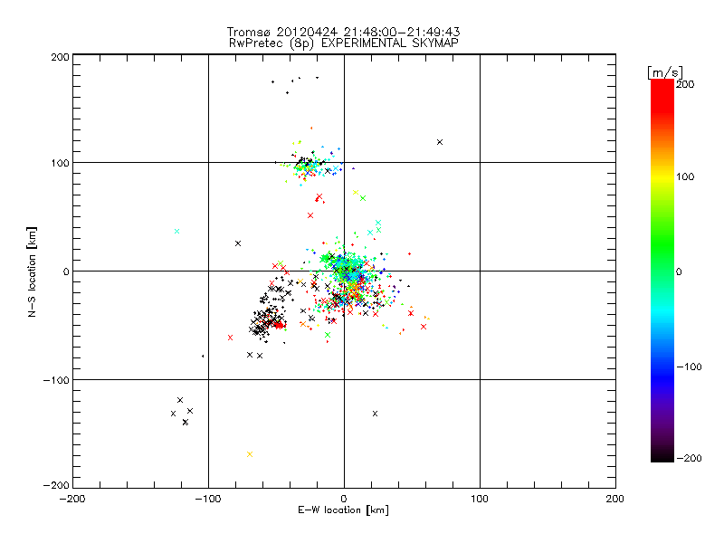Image resolution: width=724 pixels, height=543 pixels.
Task: Click the vertical velocity colorbar
Action: (662, 271)
